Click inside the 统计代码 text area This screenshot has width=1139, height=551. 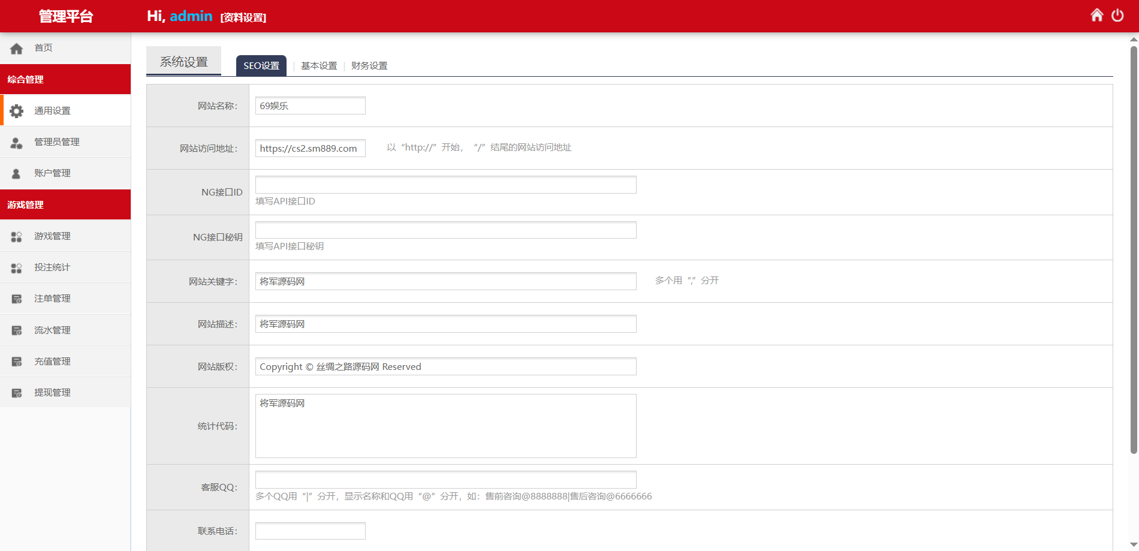[x=445, y=426]
